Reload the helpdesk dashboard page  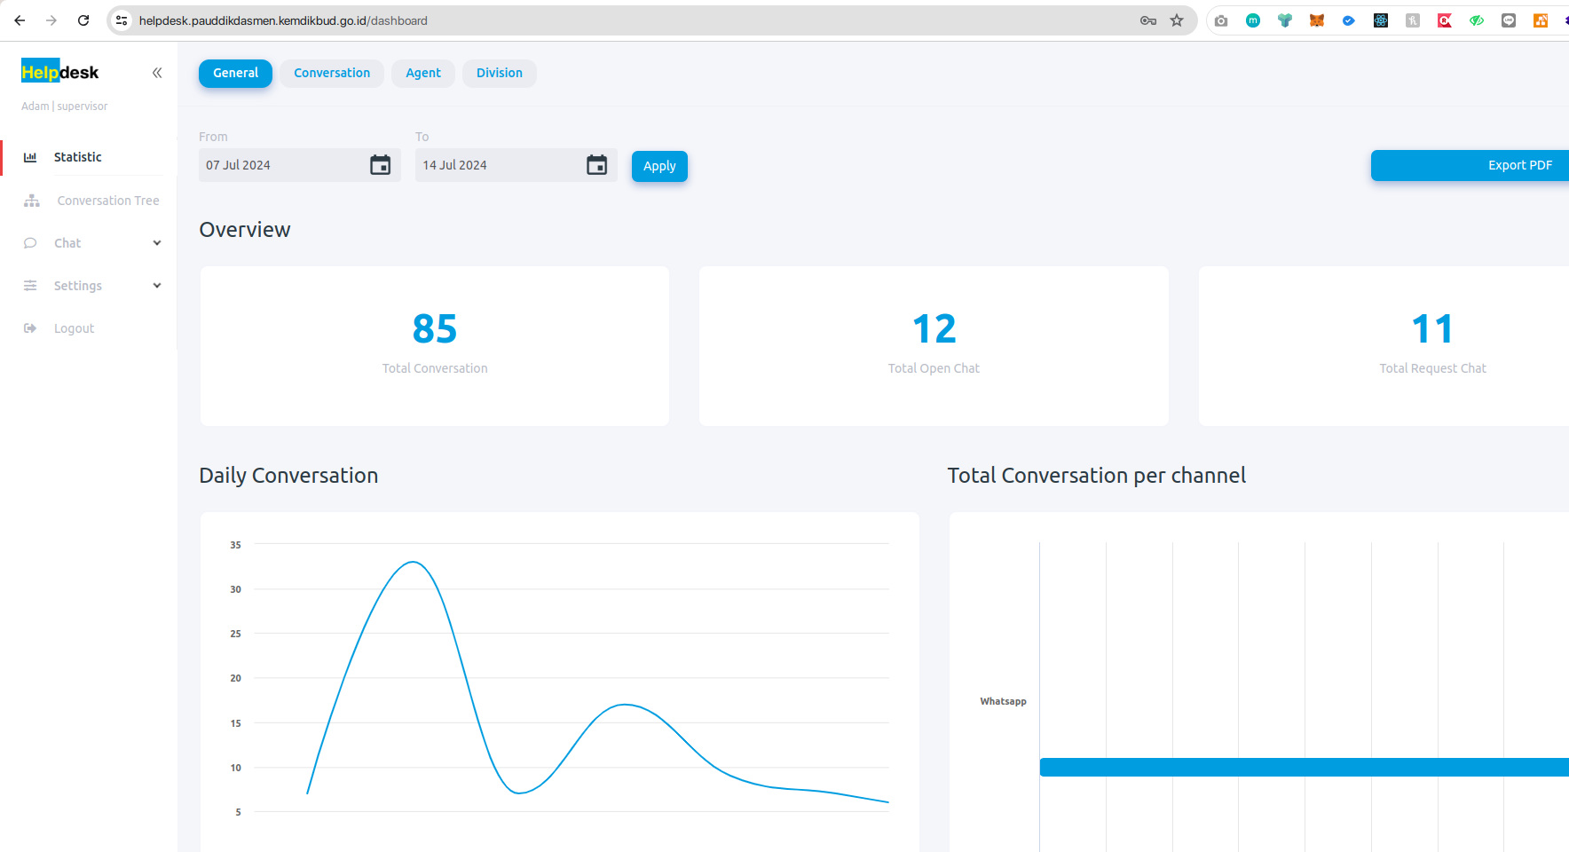pyautogui.click(x=83, y=20)
